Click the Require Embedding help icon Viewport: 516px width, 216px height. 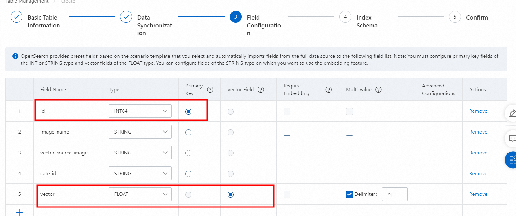(x=329, y=90)
